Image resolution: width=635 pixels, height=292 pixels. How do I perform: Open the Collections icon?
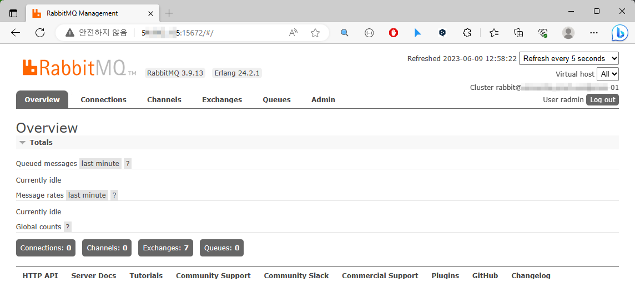(518, 33)
